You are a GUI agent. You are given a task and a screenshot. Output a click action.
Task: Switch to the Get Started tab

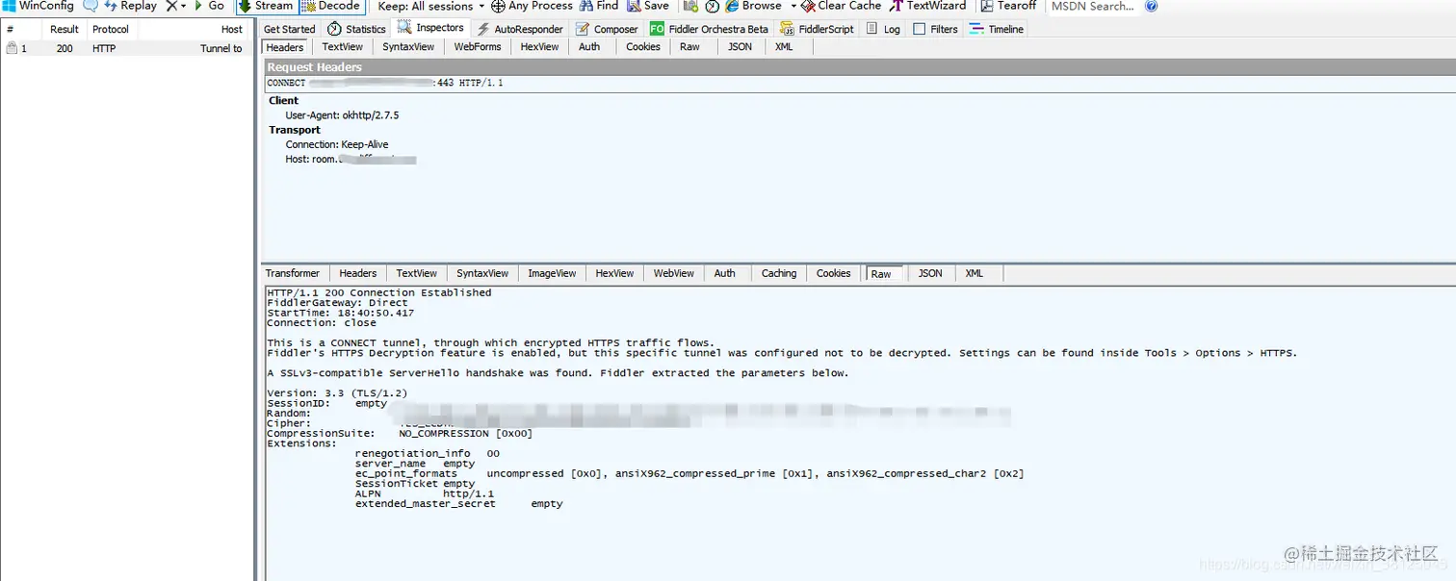(x=289, y=29)
